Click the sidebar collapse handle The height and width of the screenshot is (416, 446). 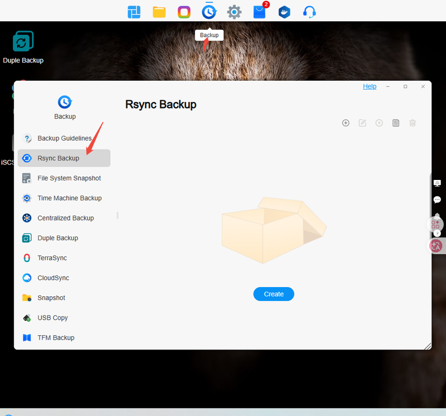pyautogui.click(x=118, y=215)
